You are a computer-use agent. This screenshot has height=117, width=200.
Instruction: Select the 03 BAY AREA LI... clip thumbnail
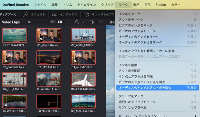49,57
